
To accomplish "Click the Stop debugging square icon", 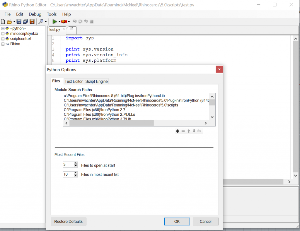I will click(x=92, y=21).
